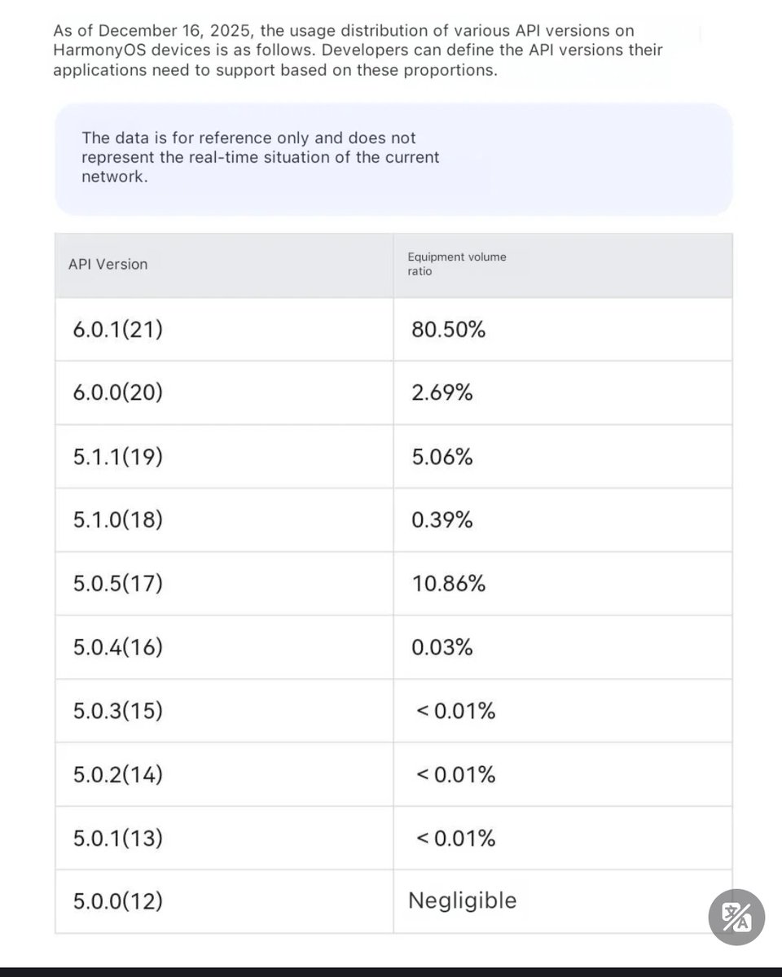Select the 5.0.2(14) version cell
This screenshot has height=977, width=782.
(x=224, y=774)
